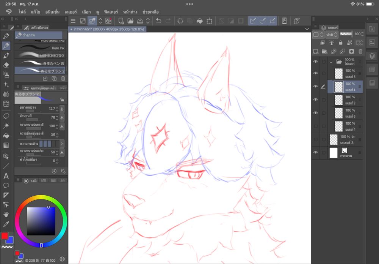Click the Scale/Rotate transform icon in the command bar
Screen dimensions: 379x264
coord(209,21)
